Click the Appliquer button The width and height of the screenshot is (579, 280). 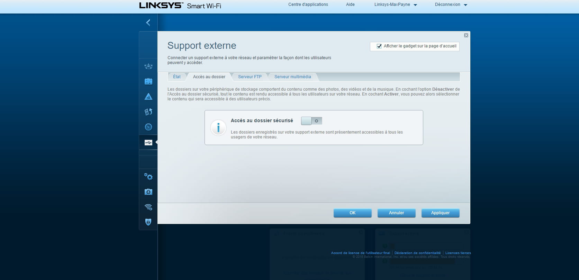point(441,213)
